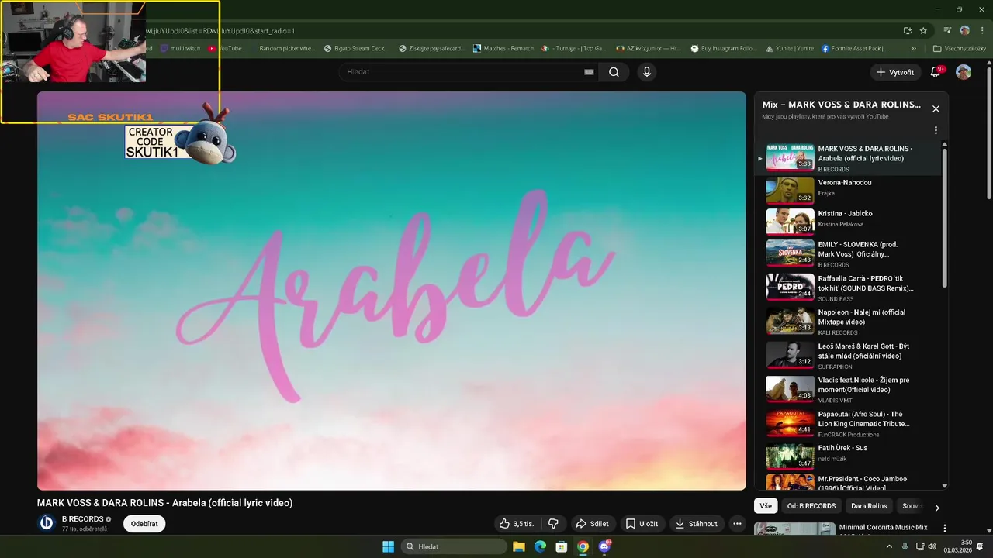Open Raffaella Carrà - PEDRO playlist entry
This screenshot has width=993, height=558.
pyautogui.click(x=849, y=287)
